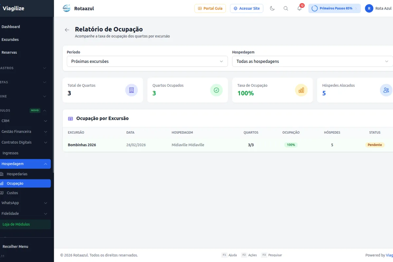The image size is (393, 262).
Task: Click F2 Ações shortcut in footer
Action: 249,255
